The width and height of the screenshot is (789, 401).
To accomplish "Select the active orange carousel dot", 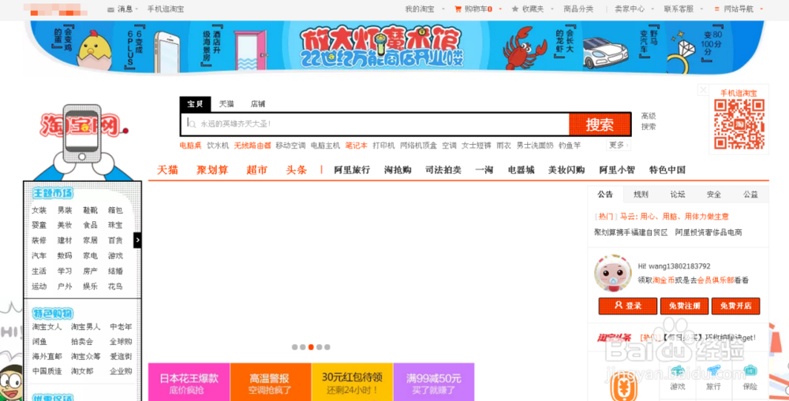I will click(x=311, y=347).
